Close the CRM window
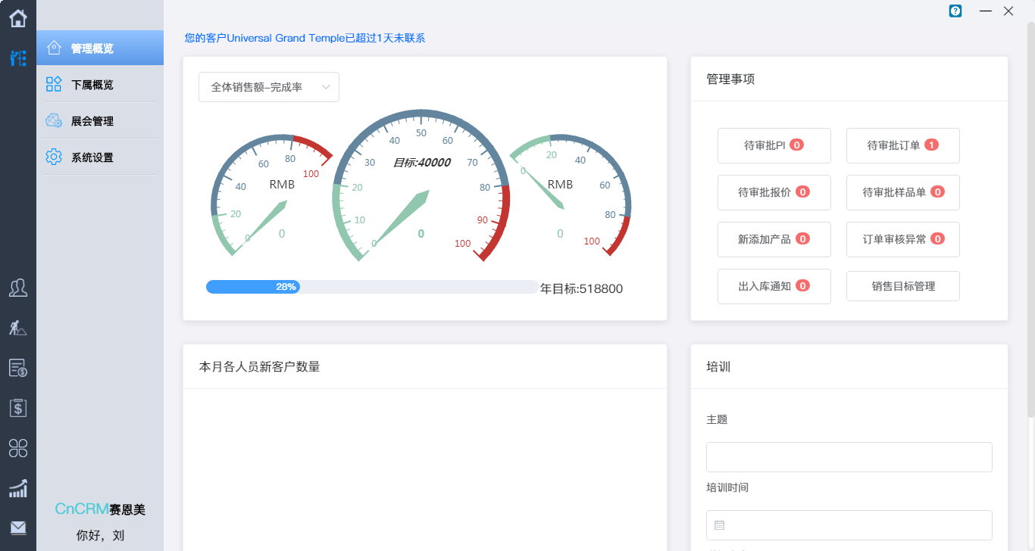This screenshot has width=1035, height=551. (x=1008, y=11)
